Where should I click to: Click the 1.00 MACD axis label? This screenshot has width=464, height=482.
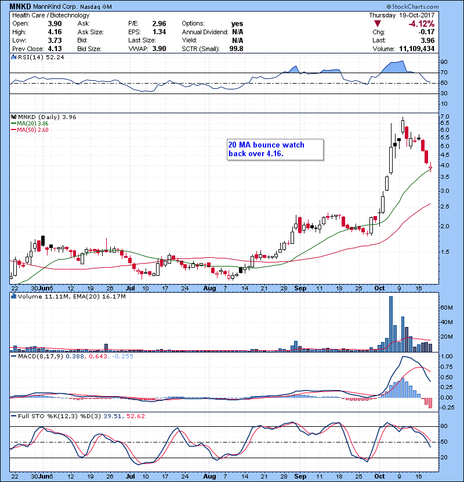tap(447, 357)
